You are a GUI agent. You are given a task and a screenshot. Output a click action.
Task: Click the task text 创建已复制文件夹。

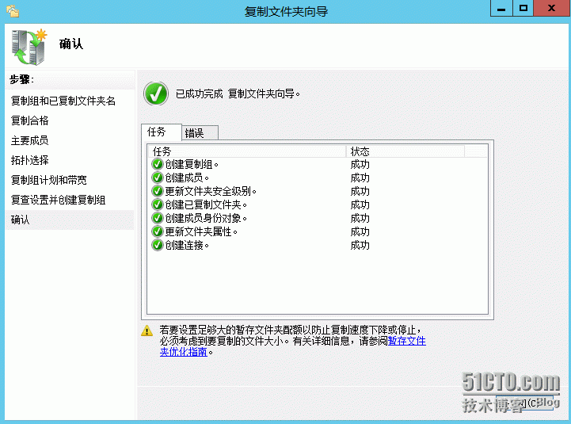click(206, 205)
